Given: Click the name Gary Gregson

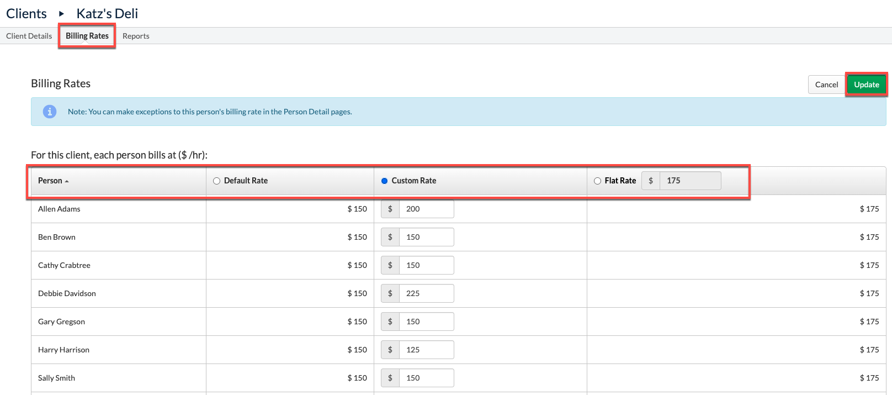Looking at the screenshot, I should (61, 322).
